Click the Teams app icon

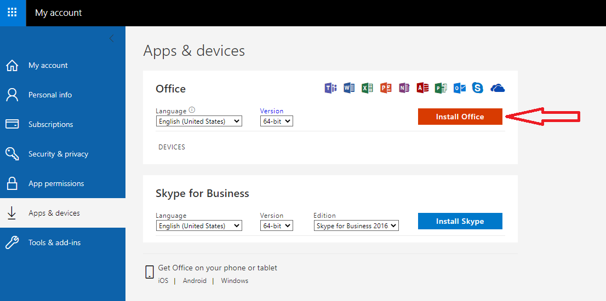click(330, 88)
